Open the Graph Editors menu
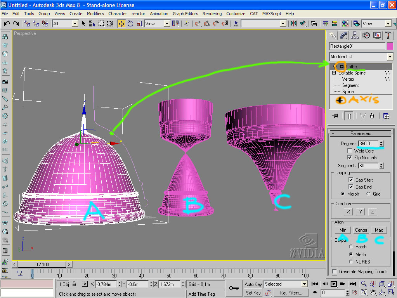397x298 pixels. coord(185,14)
